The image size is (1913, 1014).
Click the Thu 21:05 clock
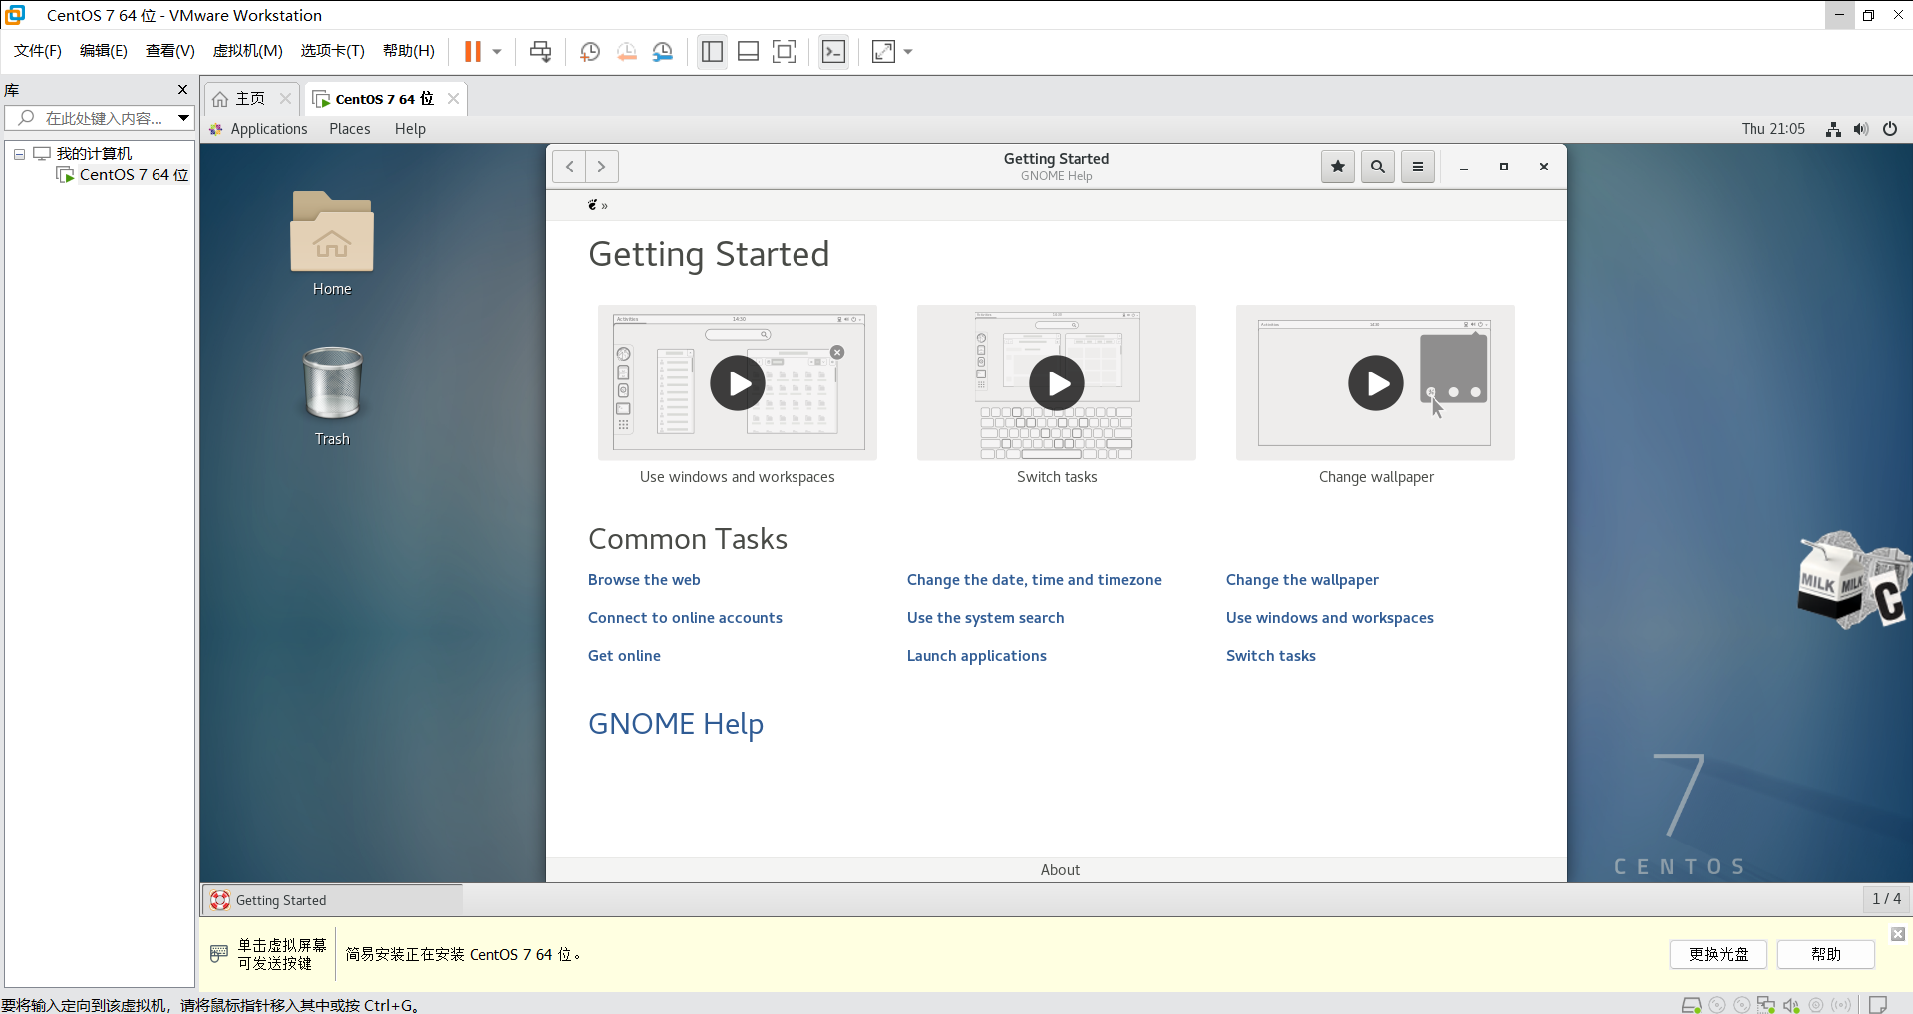(x=1772, y=129)
